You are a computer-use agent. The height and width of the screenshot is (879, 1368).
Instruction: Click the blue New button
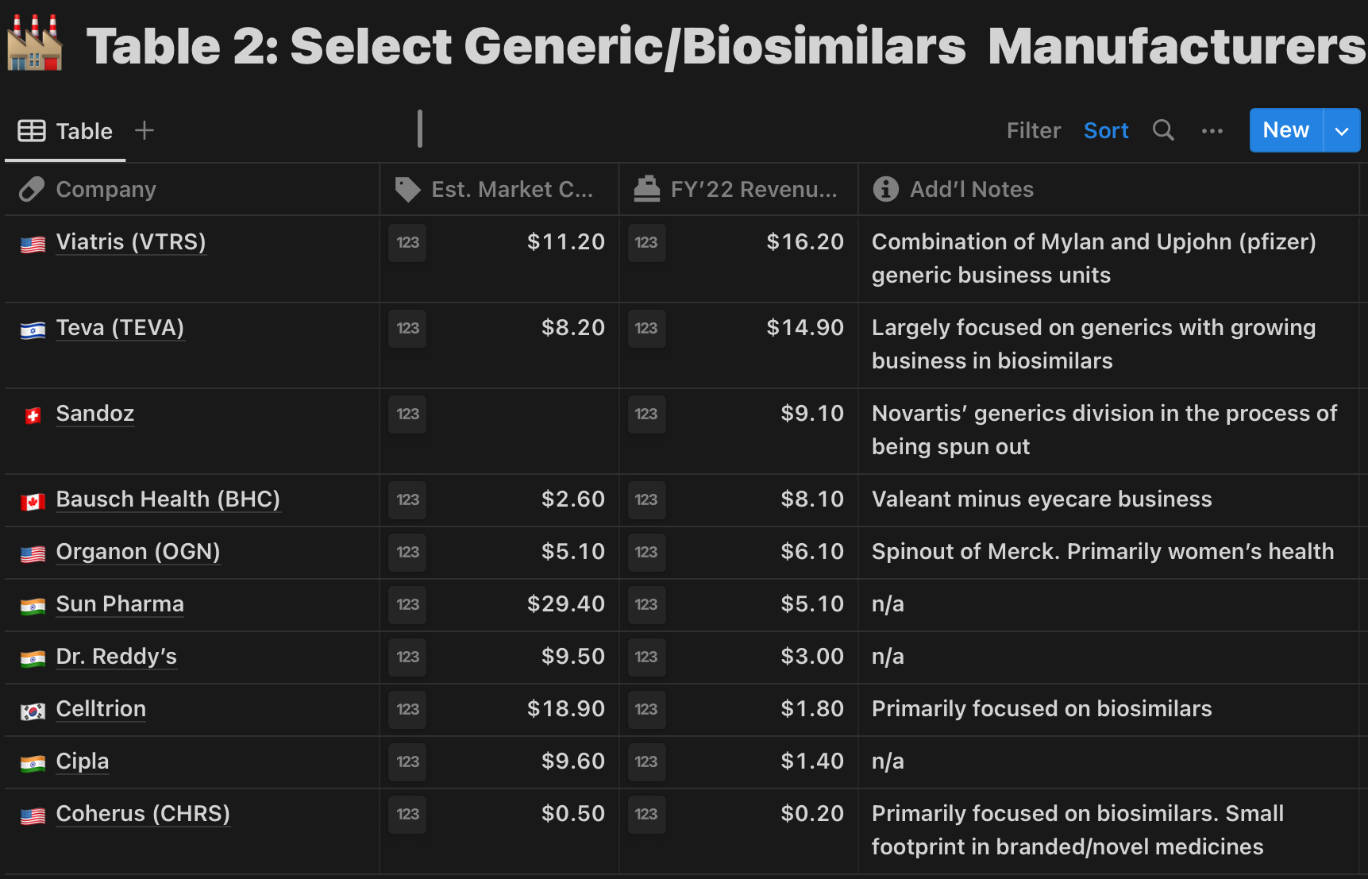click(x=1285, y=130)
